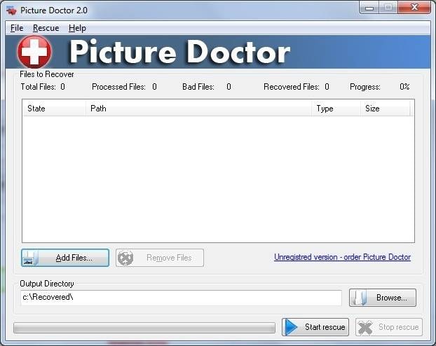This screenshot has width=436, height=346.
Task: Click the folder icon on Browse button
Action: tap(360, 298)
